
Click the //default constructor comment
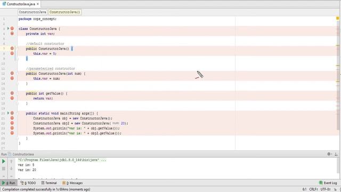tap(45, 44)
